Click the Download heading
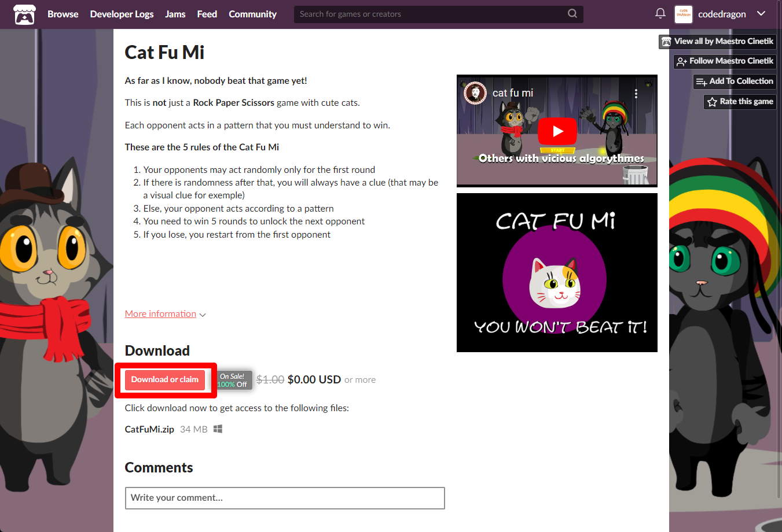This screenshot has height=532, width=782. (x=157, y=351)
